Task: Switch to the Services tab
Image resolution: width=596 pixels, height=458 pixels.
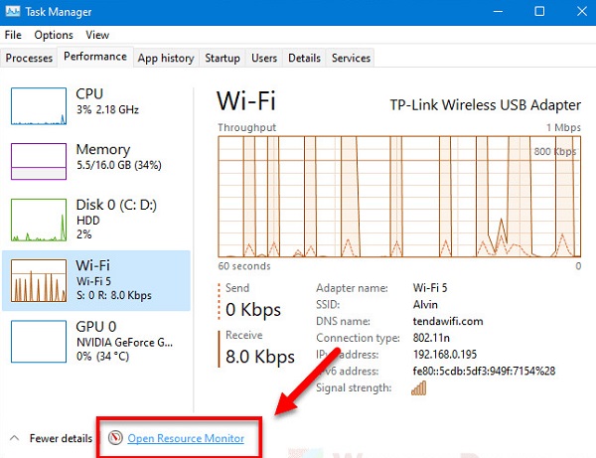Action: click(351, 58)
